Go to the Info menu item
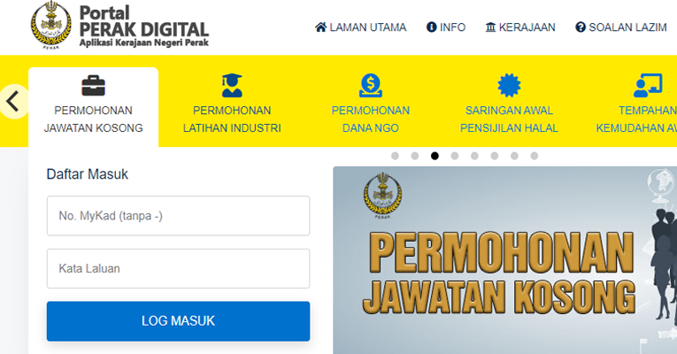This screenshot has height=354, width=677. pos(445,27)
